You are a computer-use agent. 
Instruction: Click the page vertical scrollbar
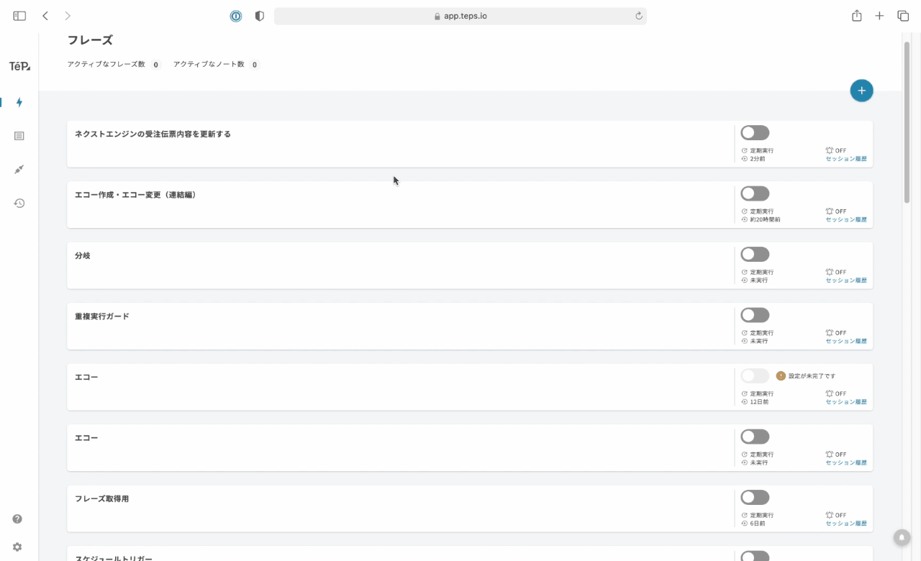907,122
